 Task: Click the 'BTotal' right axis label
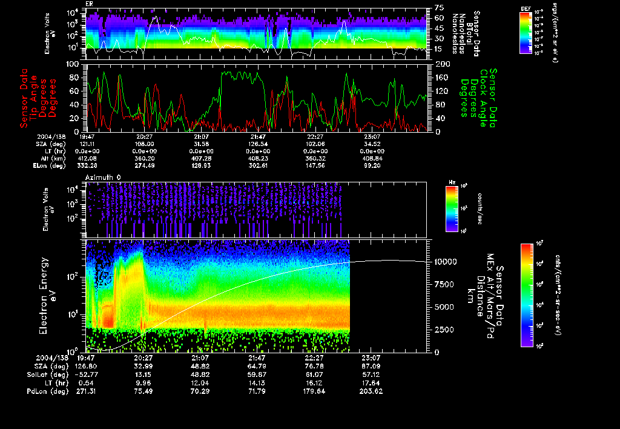click(x=470, y=34)
